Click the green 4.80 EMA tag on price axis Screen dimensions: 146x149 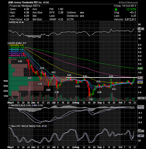[x=141, y=68]
